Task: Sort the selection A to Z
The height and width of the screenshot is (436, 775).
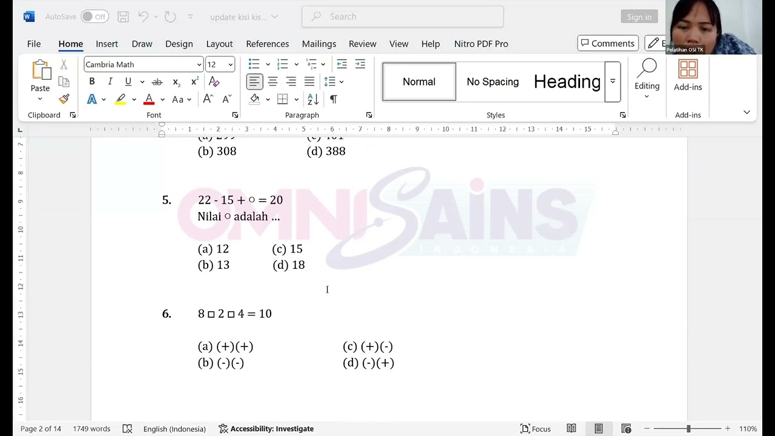Action: click(313, 99)
